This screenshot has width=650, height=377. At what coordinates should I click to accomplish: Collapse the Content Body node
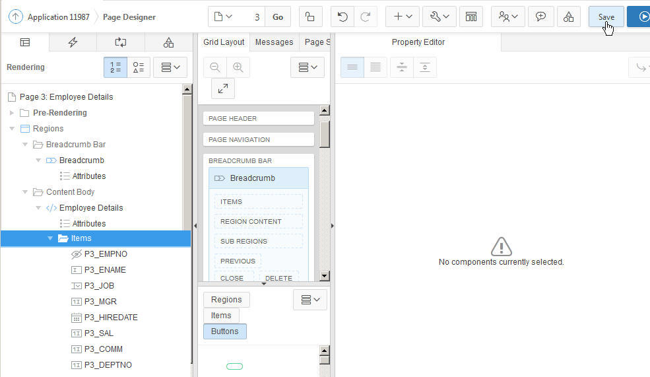pyautogui.click(x=25, y=192)
